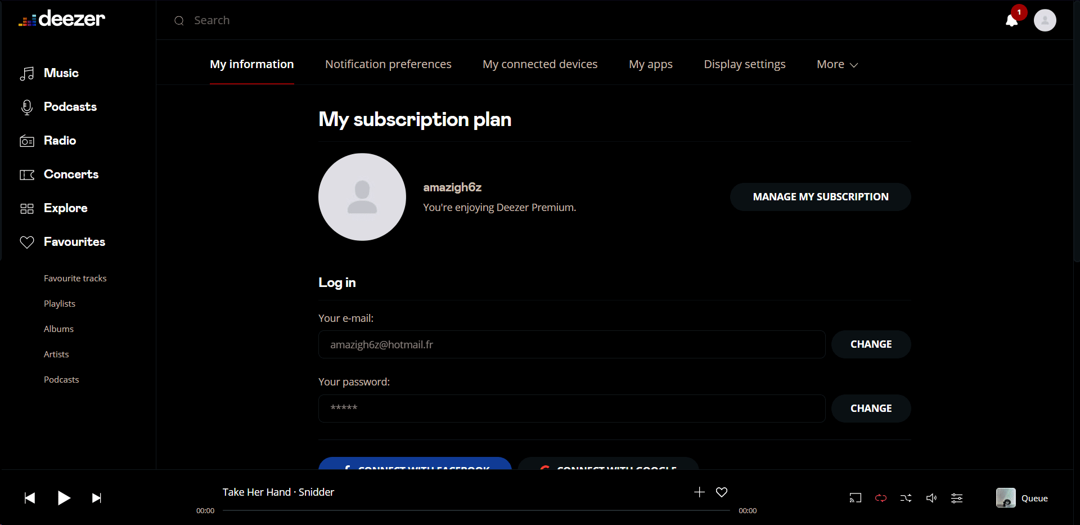Open Favourite tracks
The height and width of the screenshot is (525, 1080).
[75, 279]
